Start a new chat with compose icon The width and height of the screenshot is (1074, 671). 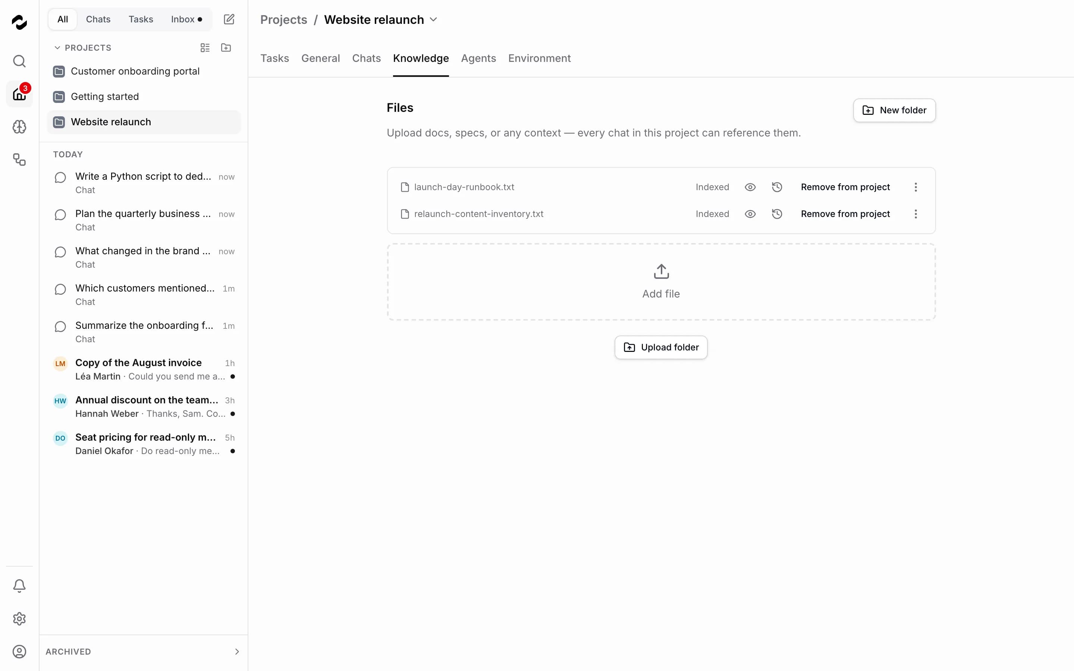click(229, 19)
